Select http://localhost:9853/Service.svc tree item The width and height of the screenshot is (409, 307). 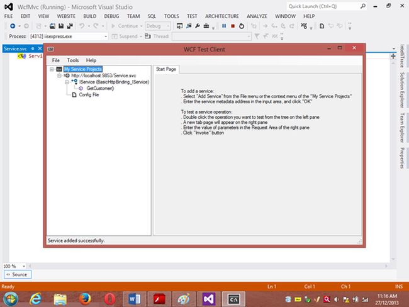point(104,75)
